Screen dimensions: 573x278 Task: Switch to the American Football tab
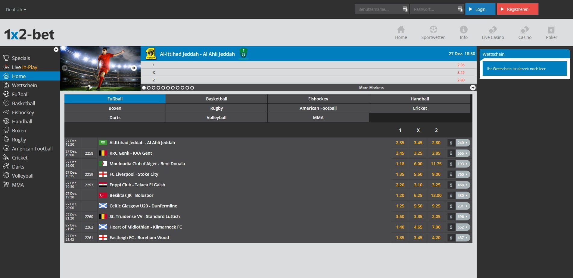coord(318,108)
